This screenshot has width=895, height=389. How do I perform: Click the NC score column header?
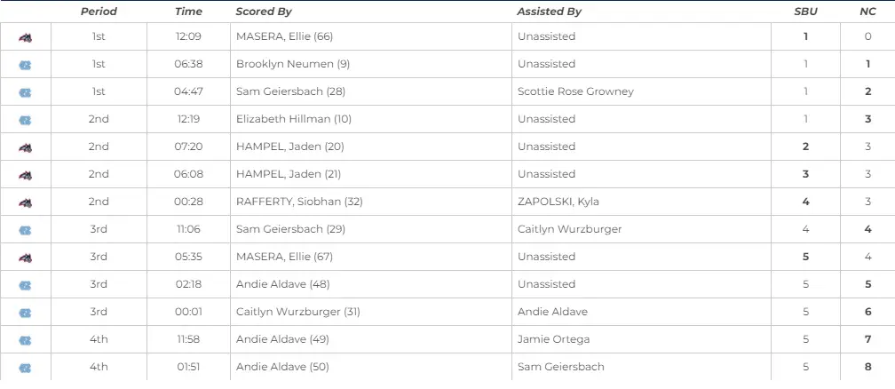click(867, 12)
